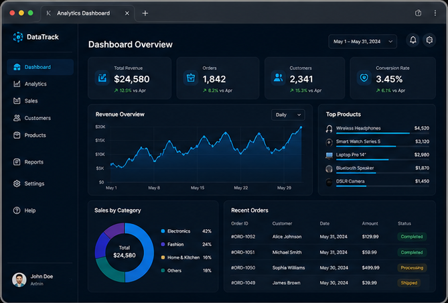The width and height of the screenshot is (448, 303).
Task: Open a new browser tab
Action: [145, 13]
